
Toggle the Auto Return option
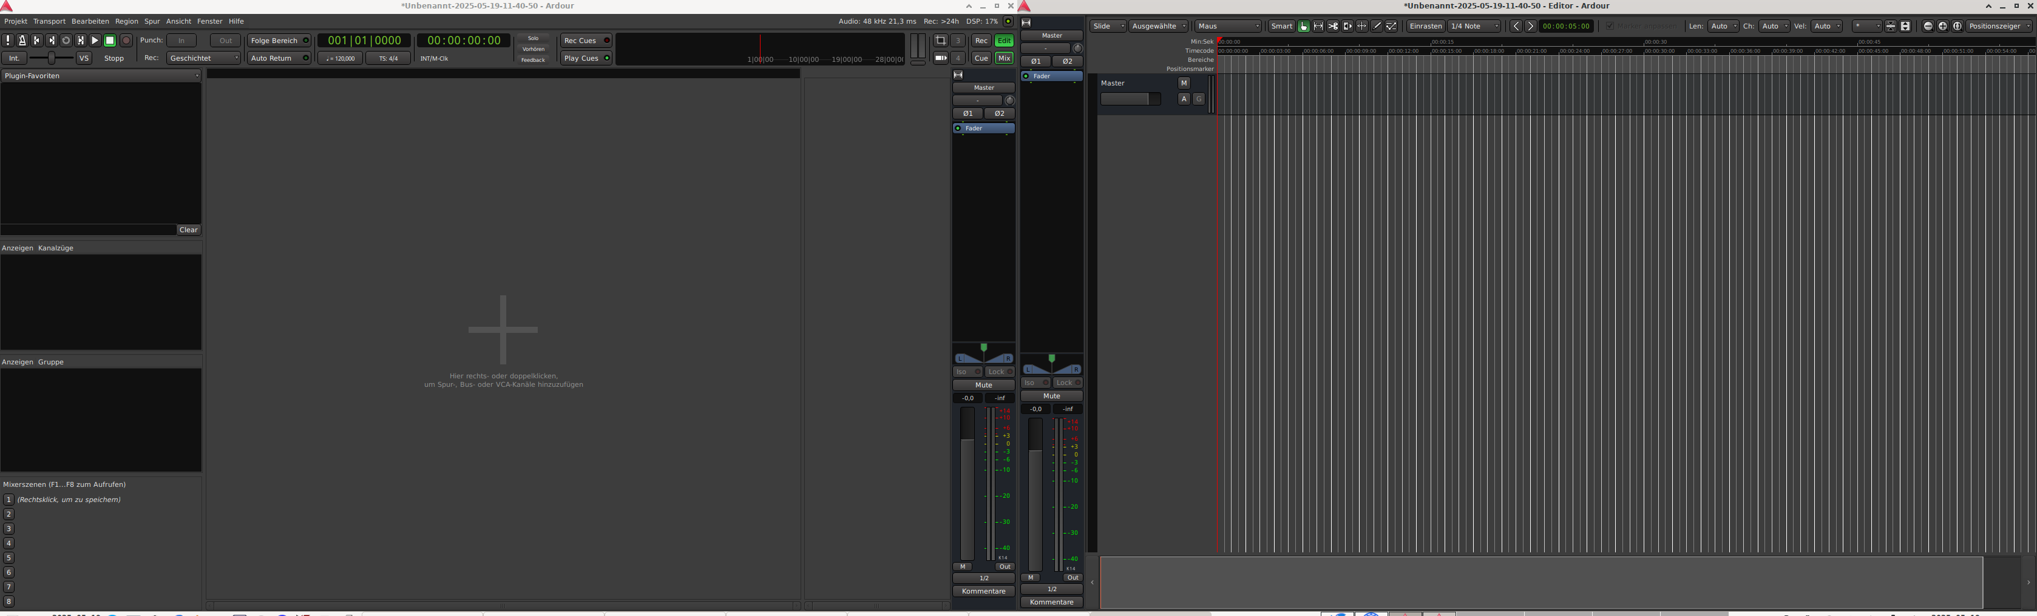tap(279, 58)
